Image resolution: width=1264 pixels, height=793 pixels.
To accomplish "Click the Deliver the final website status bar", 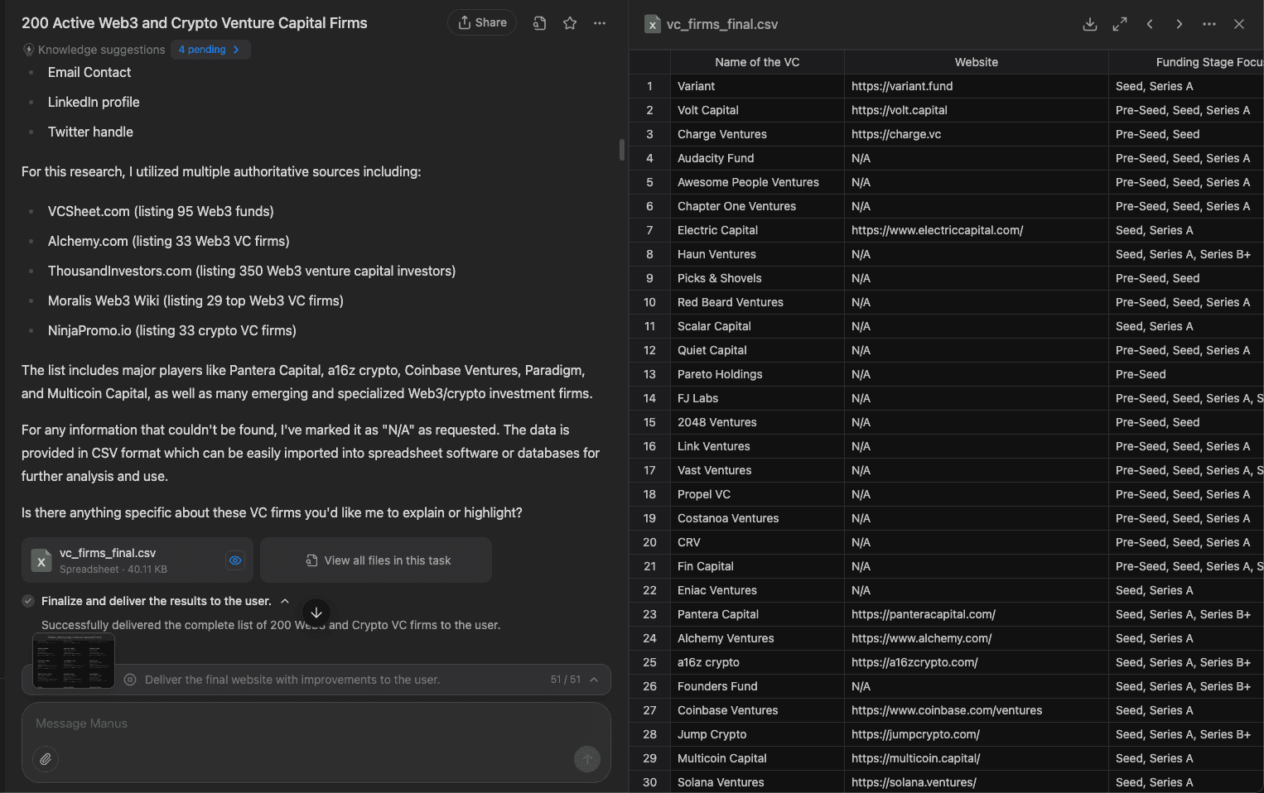I will [316, 680].
